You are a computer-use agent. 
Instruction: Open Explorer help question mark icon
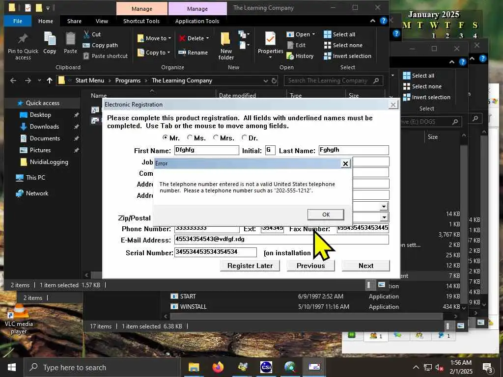pyautogui.click(x=383, y=21)
